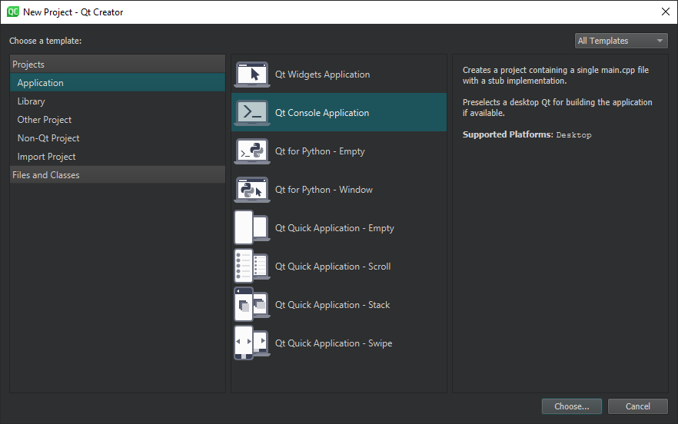Click the Qt for Python Window icon
This screenshot has width=678, height=424.
coord(252,190)
